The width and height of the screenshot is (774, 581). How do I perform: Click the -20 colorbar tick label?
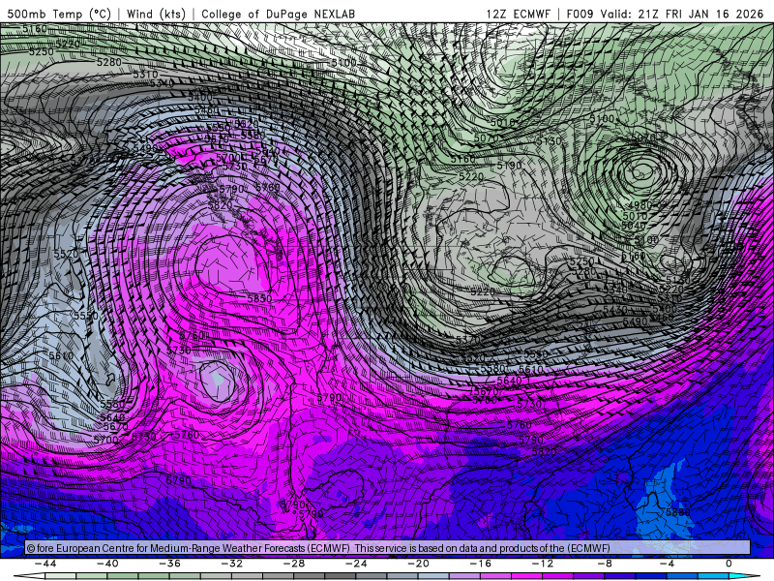pos(418,564)
